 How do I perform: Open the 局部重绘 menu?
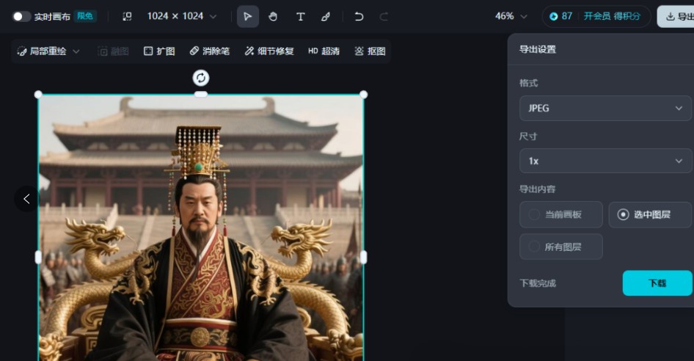pyautogui.click(x=48, y=51)
